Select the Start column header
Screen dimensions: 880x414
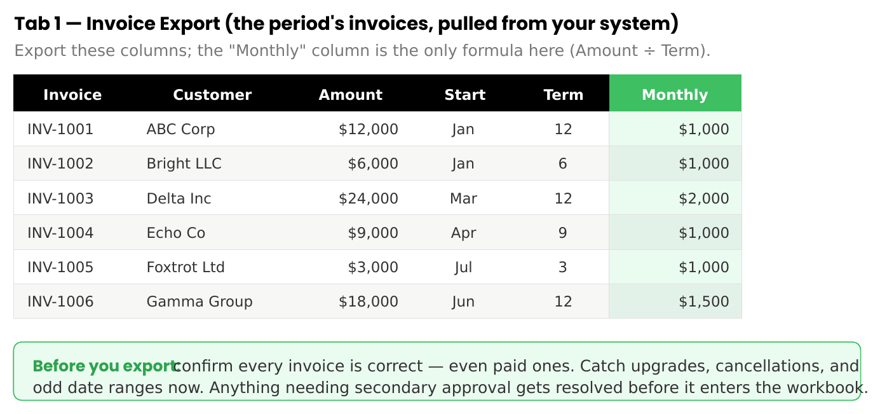pyautogui.click(x=465, y=95)
